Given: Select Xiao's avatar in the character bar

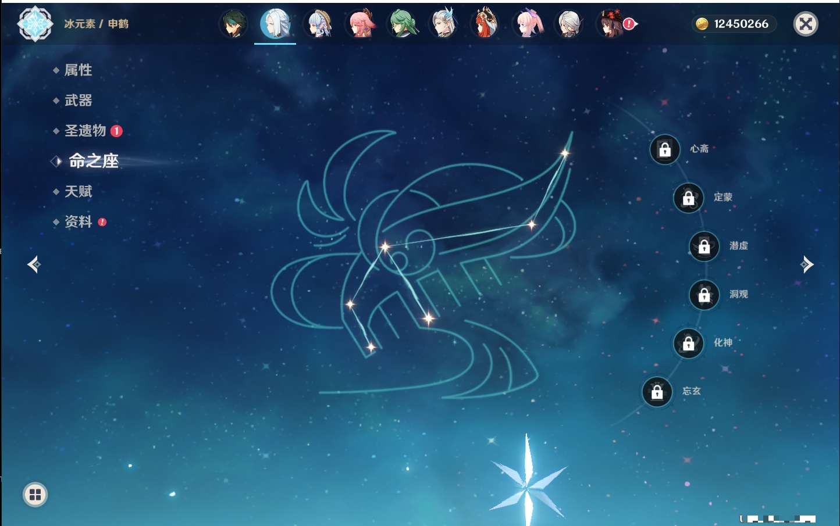Looking at the screenshot, I should tap(234, 24).
